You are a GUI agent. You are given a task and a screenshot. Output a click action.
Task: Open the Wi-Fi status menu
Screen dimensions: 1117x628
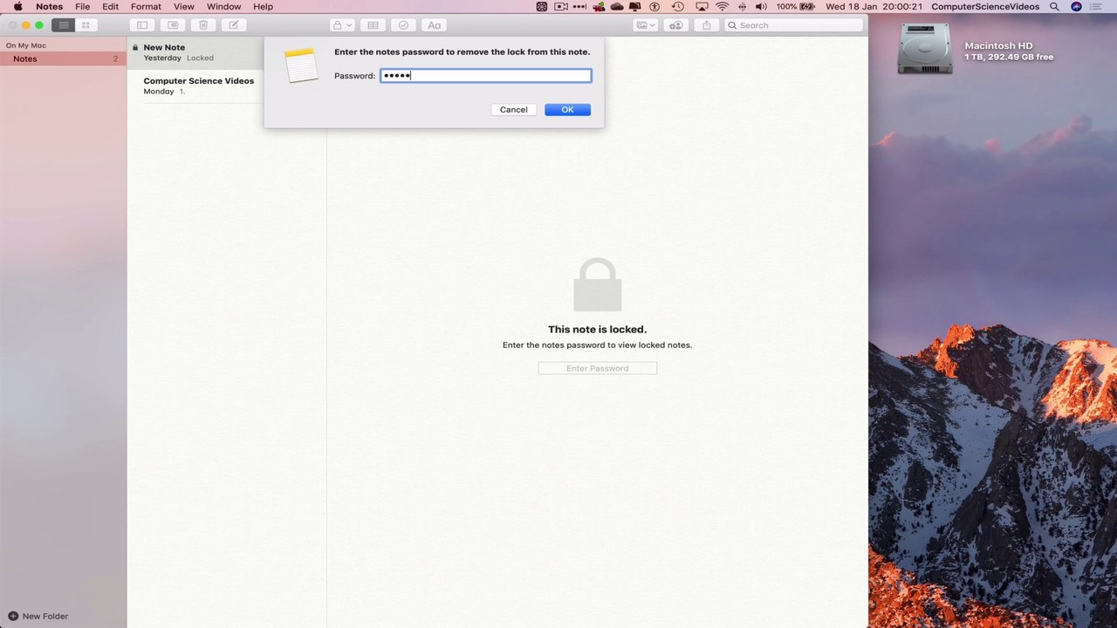(x=722, y=6)
